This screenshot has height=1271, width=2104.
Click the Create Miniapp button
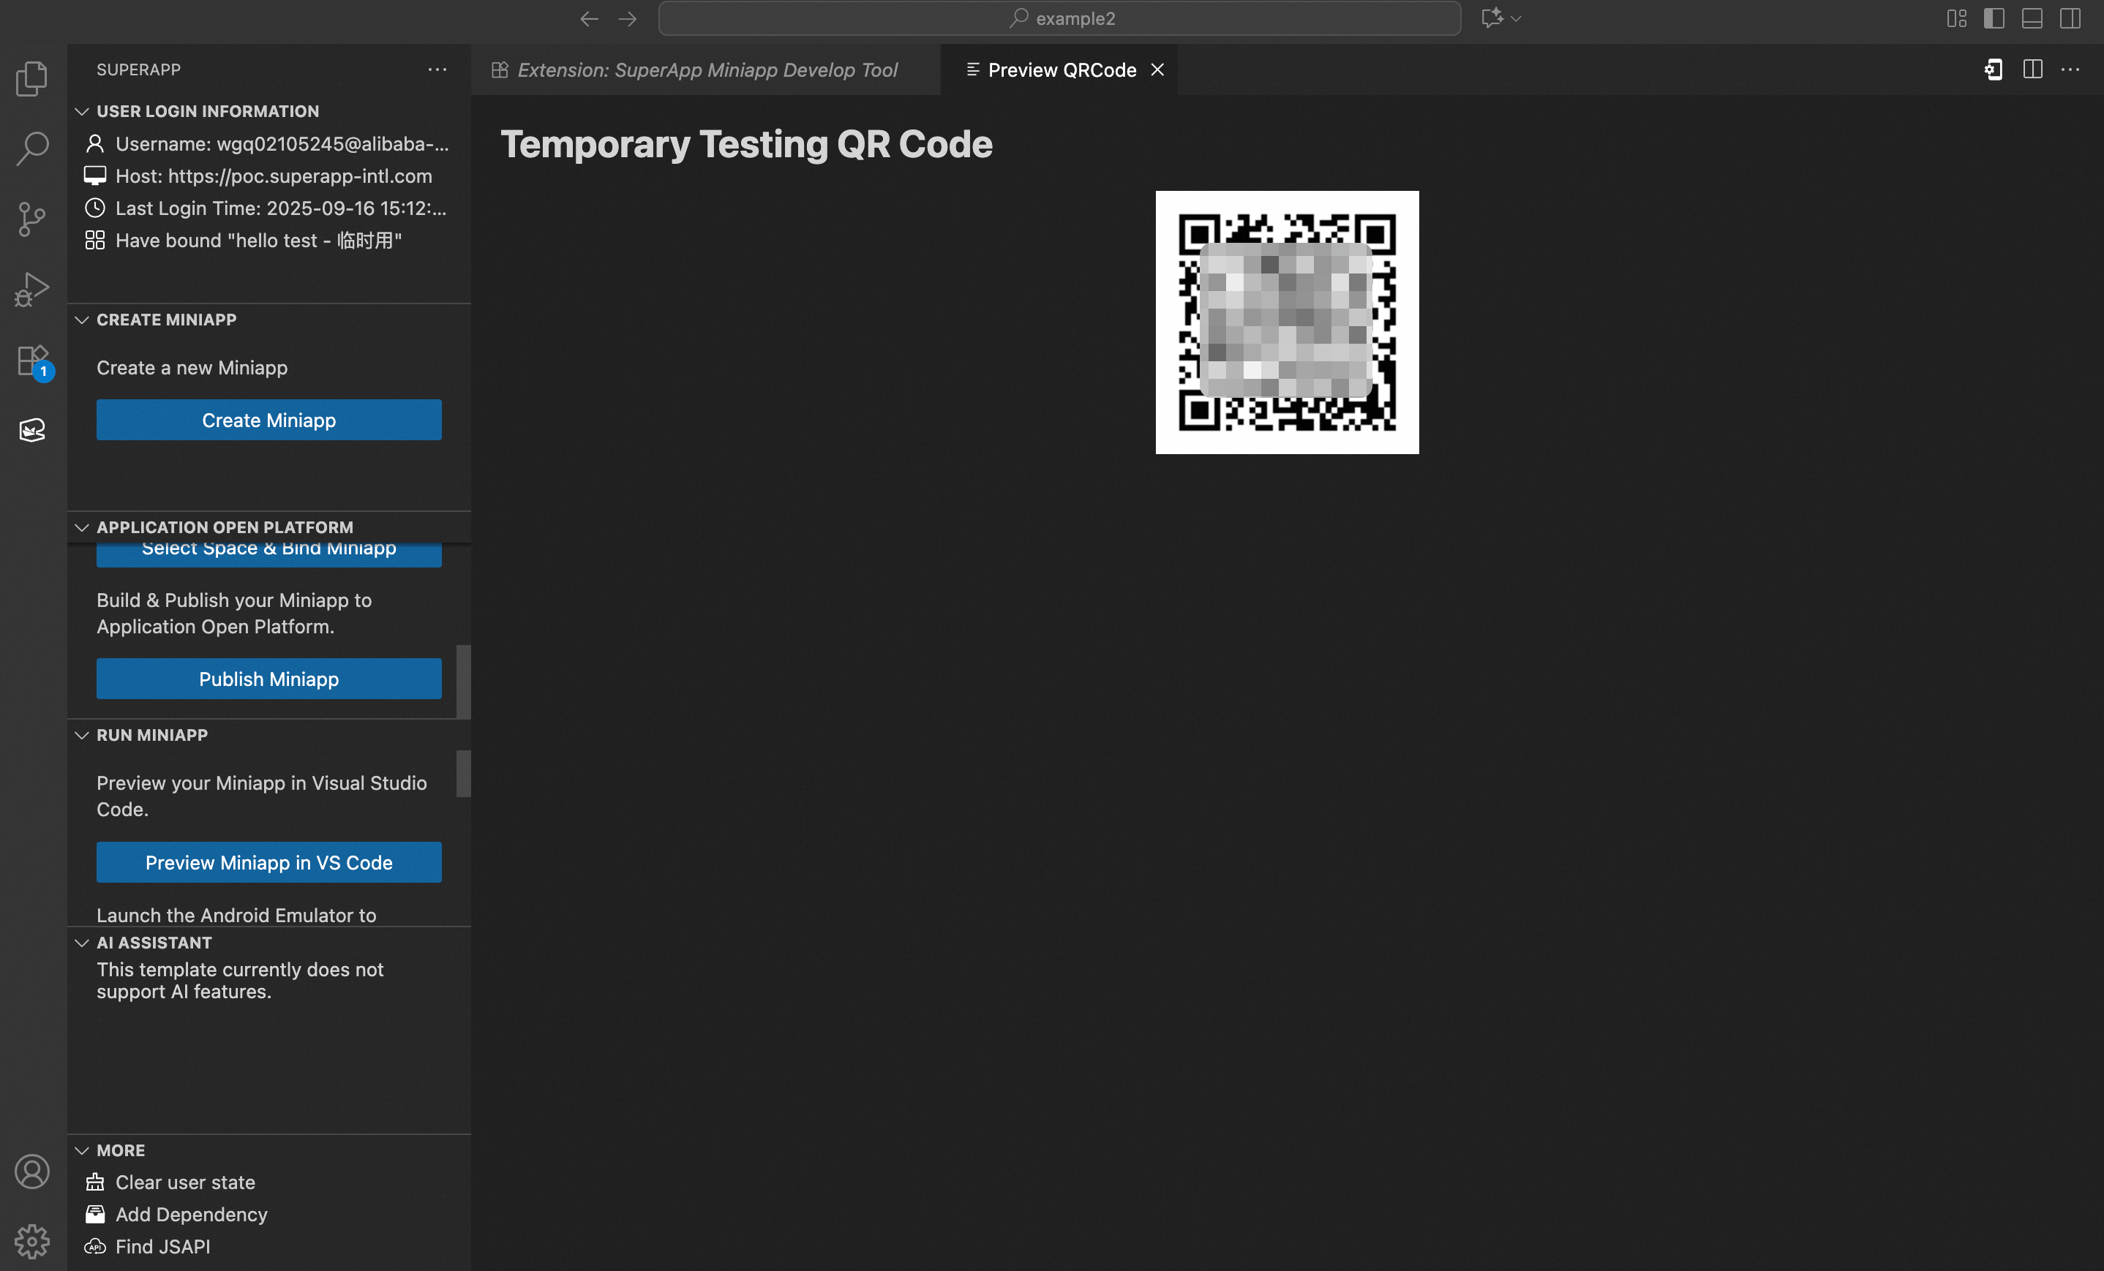pos(269,420)
